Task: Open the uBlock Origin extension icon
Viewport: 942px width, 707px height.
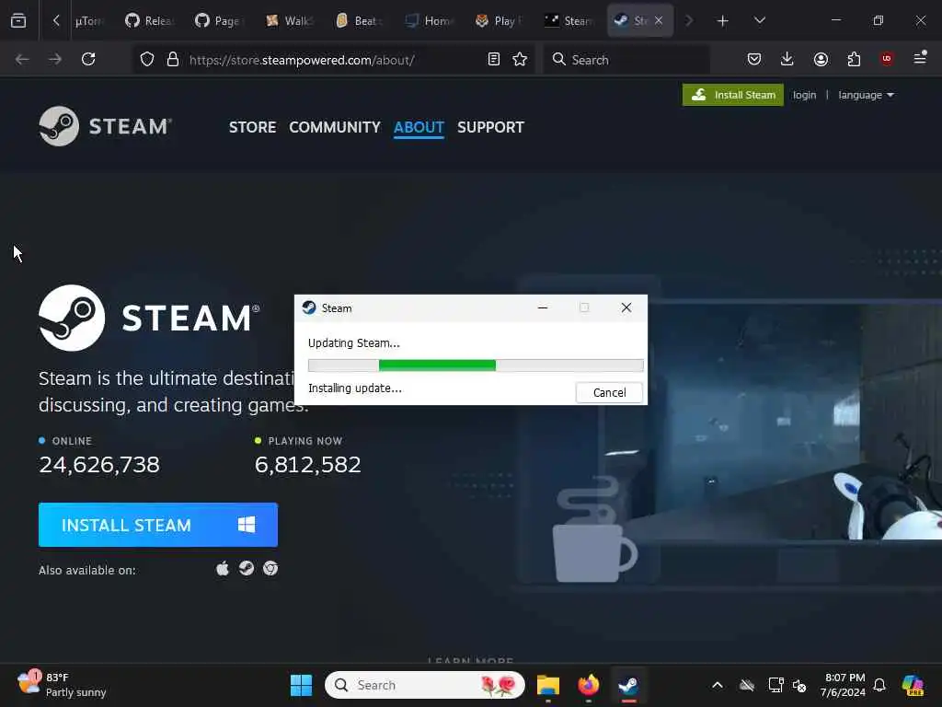Action: click(x=887, y=58)
